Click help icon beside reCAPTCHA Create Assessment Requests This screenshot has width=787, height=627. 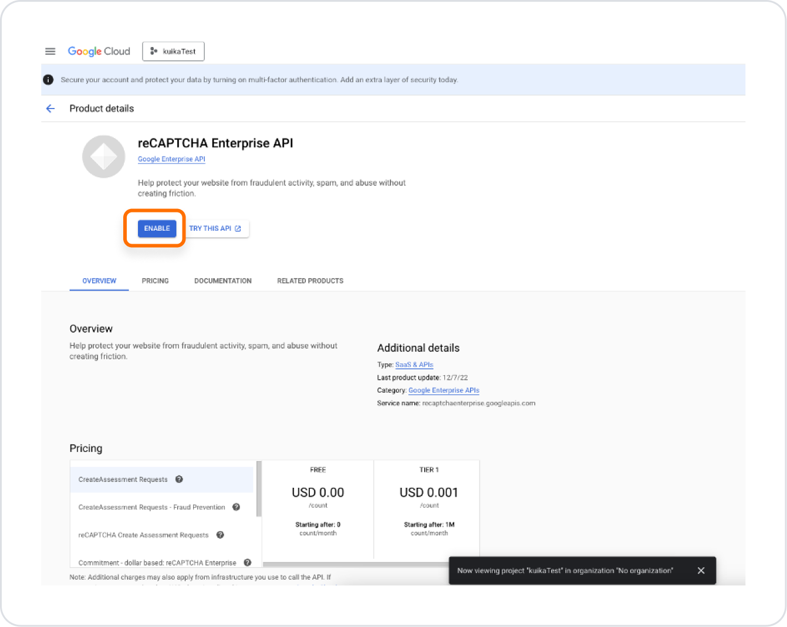[x=220, y=535]
